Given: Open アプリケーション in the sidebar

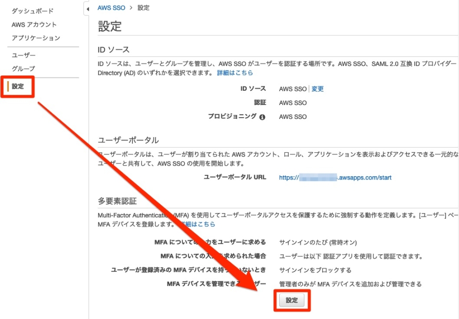Looking at the screenshot, I should [x=36, y=38].
